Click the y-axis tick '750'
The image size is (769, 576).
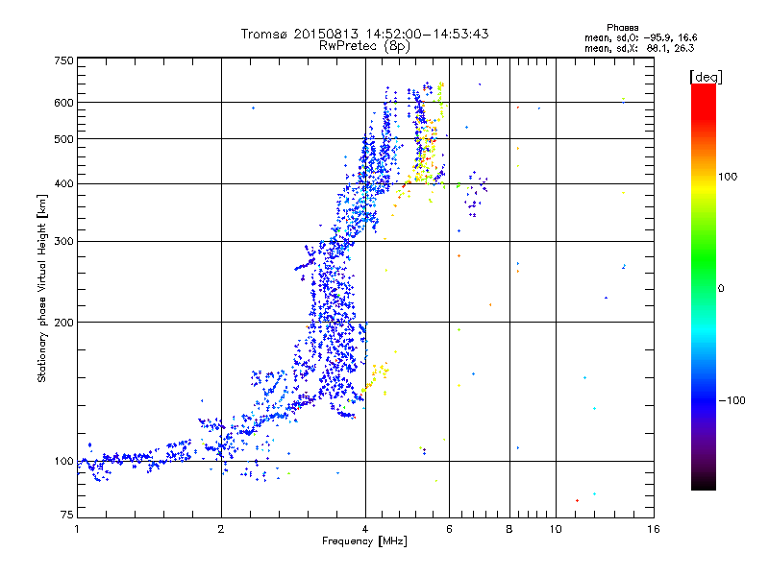click(x=63, y=60)
